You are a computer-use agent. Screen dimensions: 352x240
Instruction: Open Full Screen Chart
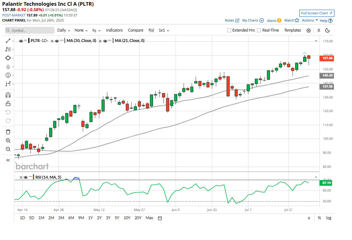317,13
